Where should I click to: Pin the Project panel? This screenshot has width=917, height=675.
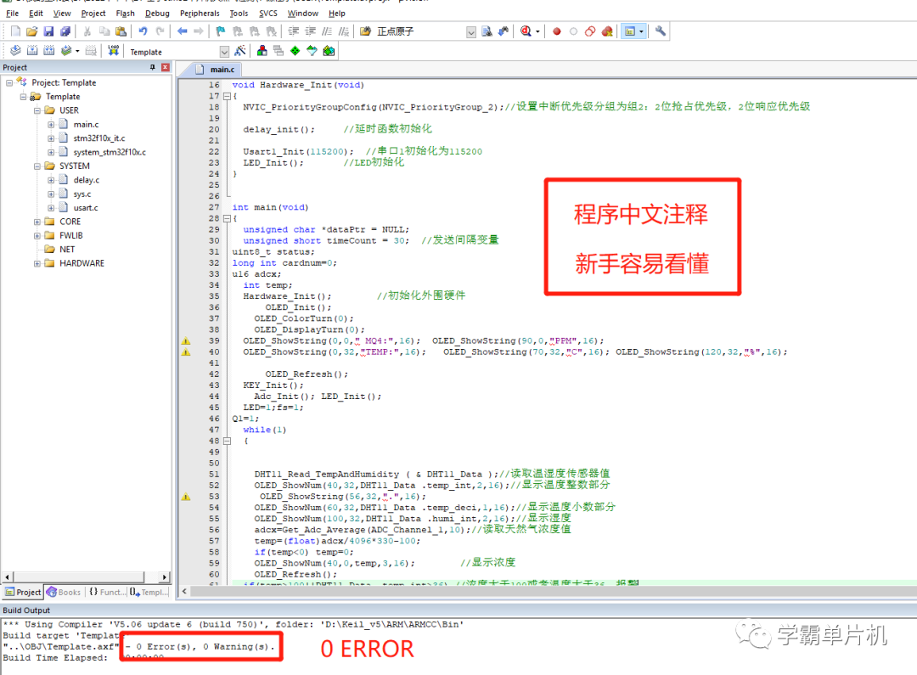tap(153, 67)
